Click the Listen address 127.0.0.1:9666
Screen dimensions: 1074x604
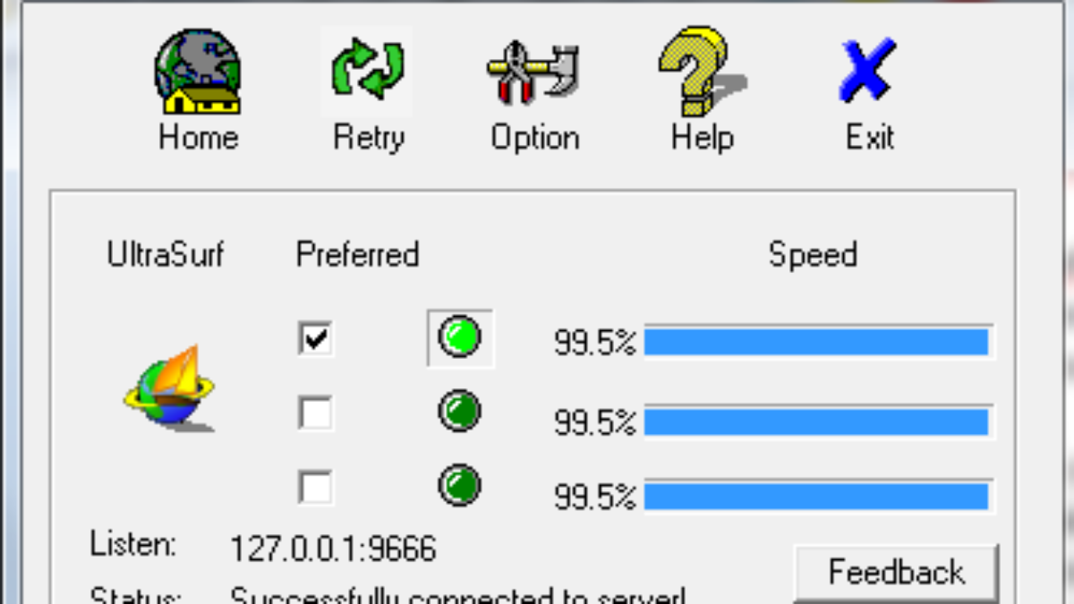[333, 548]
